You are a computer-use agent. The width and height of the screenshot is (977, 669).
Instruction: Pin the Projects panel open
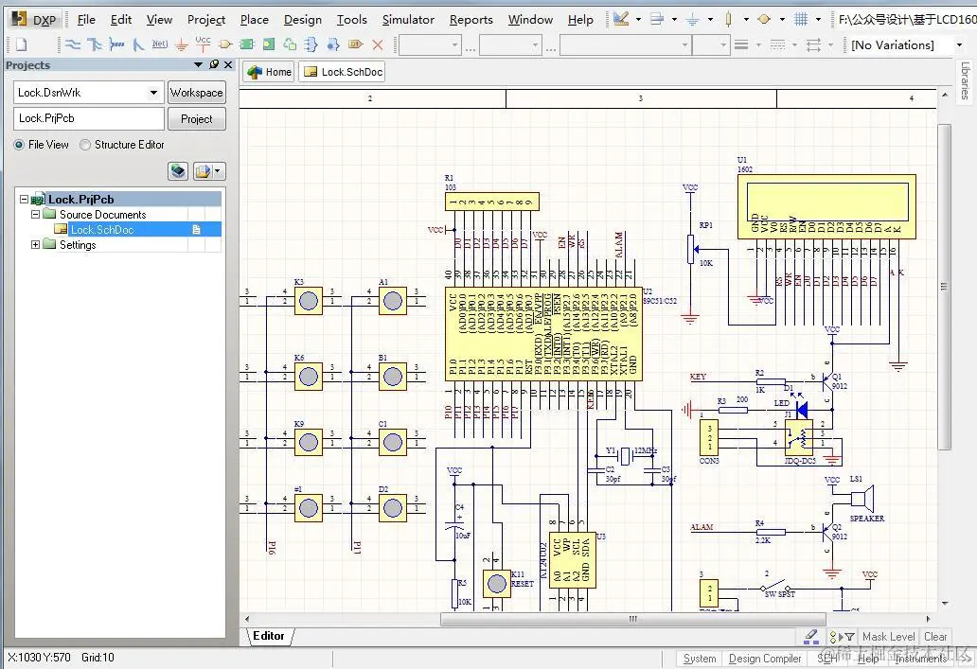[215, 64]
